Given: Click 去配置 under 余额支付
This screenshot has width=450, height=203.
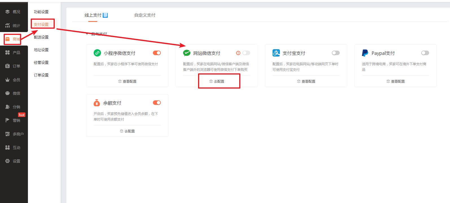Looking at the screenshot, I should pos(127,131).
